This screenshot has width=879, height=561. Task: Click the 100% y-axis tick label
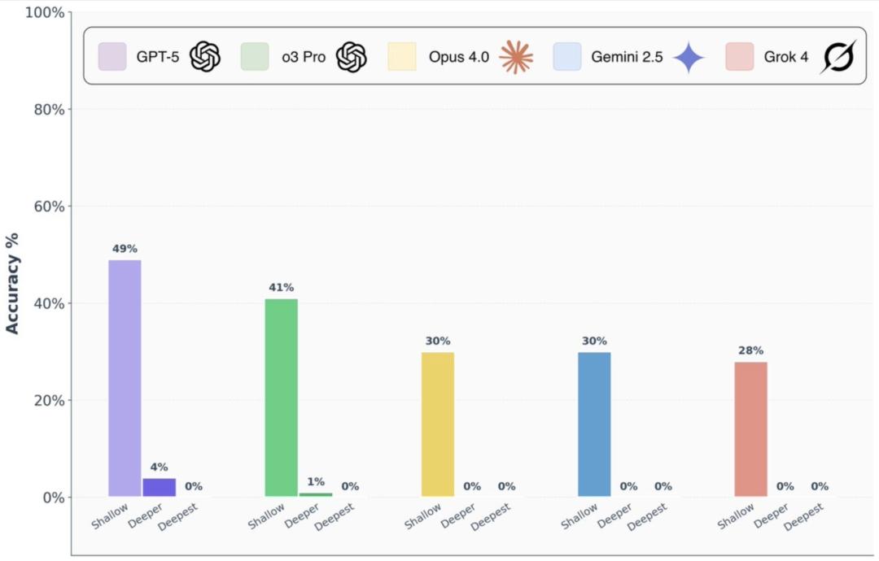click(45, 13)
